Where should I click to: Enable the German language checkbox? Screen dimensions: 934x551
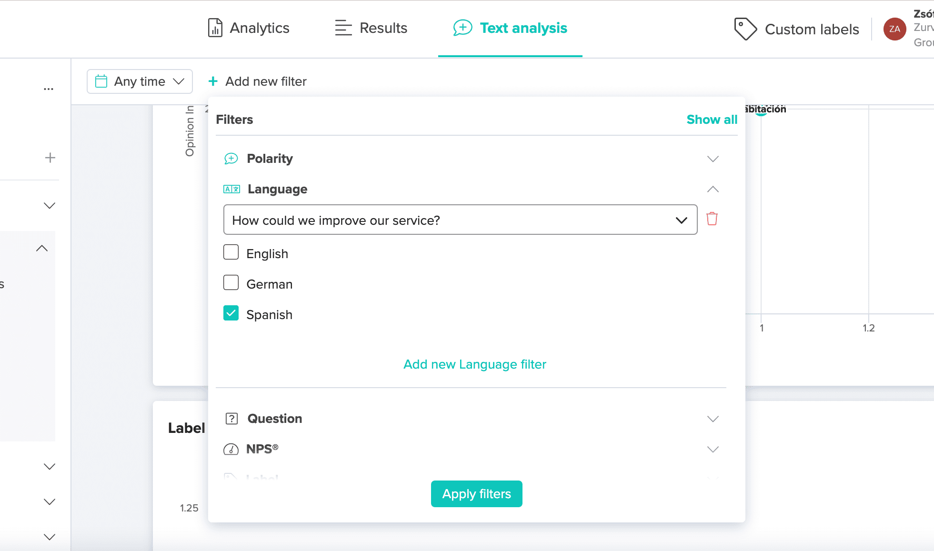(231, 283)
